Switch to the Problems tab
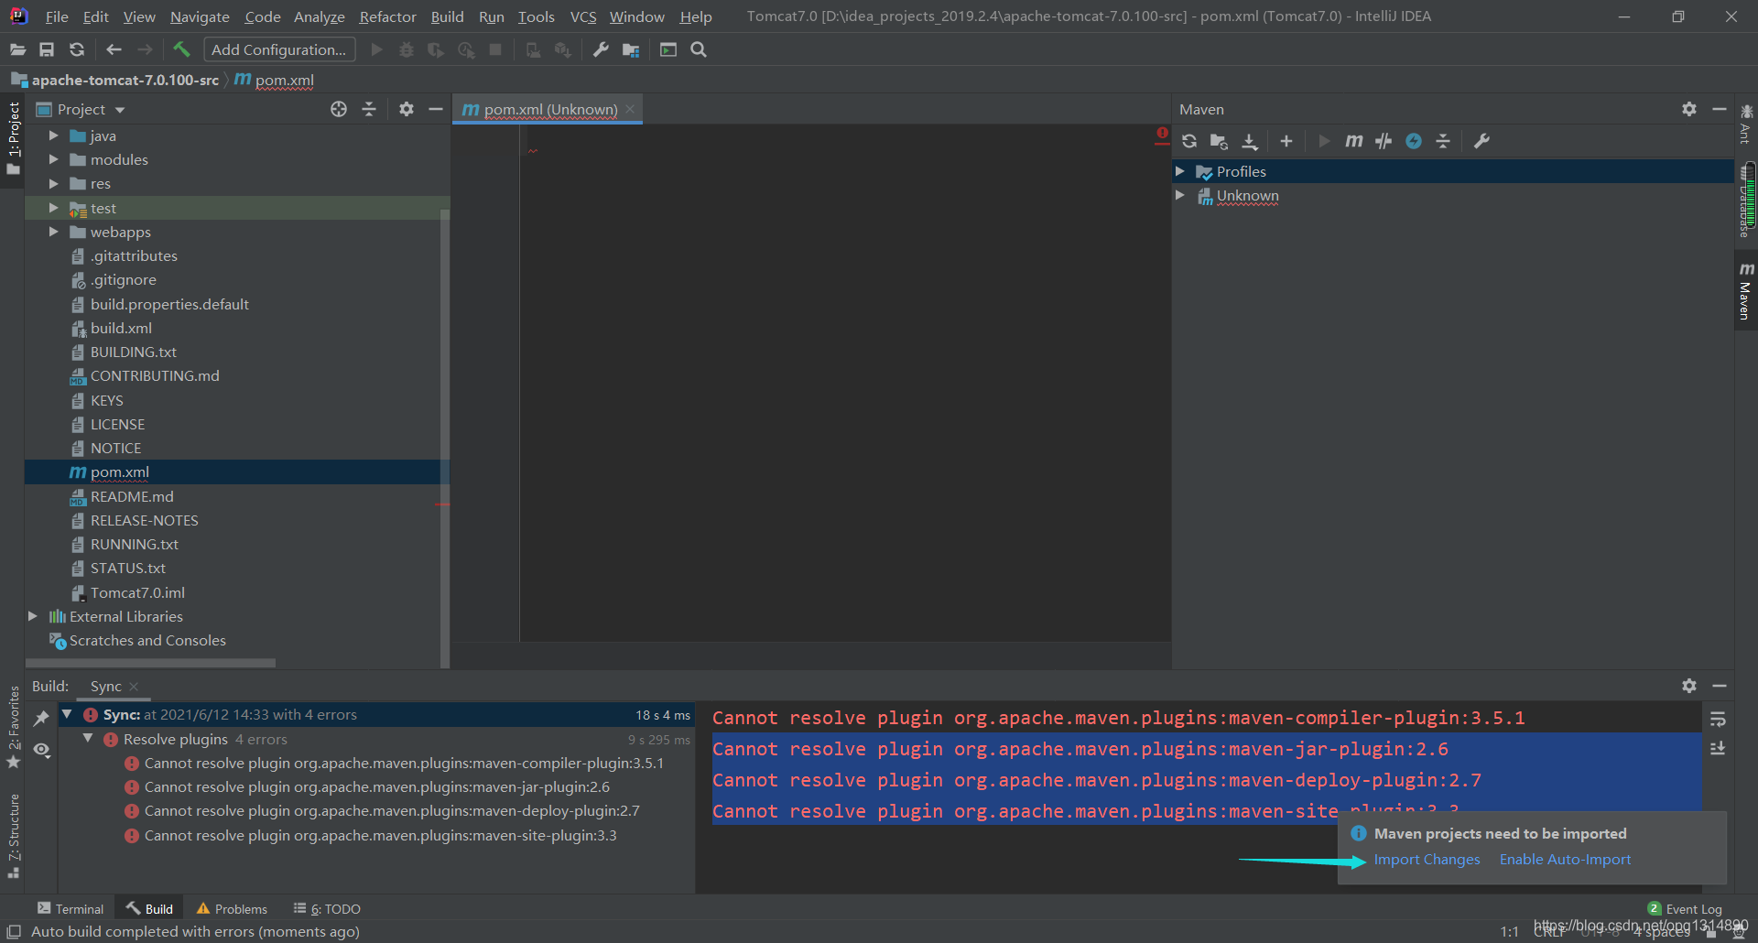The image size is (1758, 943). [232, 908]
